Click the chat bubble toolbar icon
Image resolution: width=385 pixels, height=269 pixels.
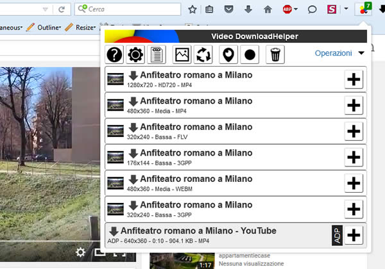[x=312, y=10]
